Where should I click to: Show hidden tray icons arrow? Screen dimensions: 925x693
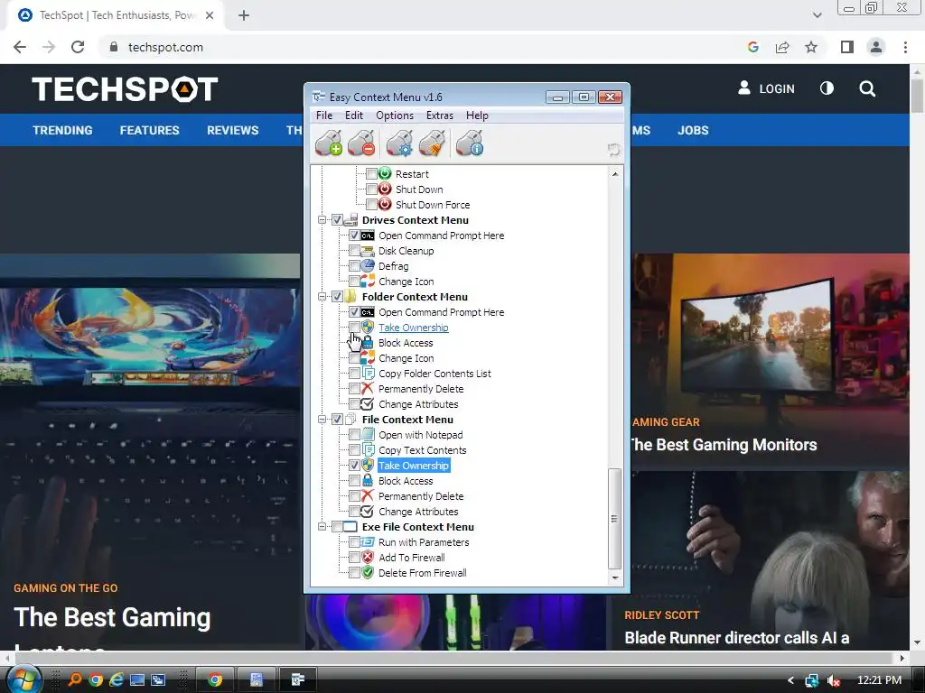(x=790, y=680)
